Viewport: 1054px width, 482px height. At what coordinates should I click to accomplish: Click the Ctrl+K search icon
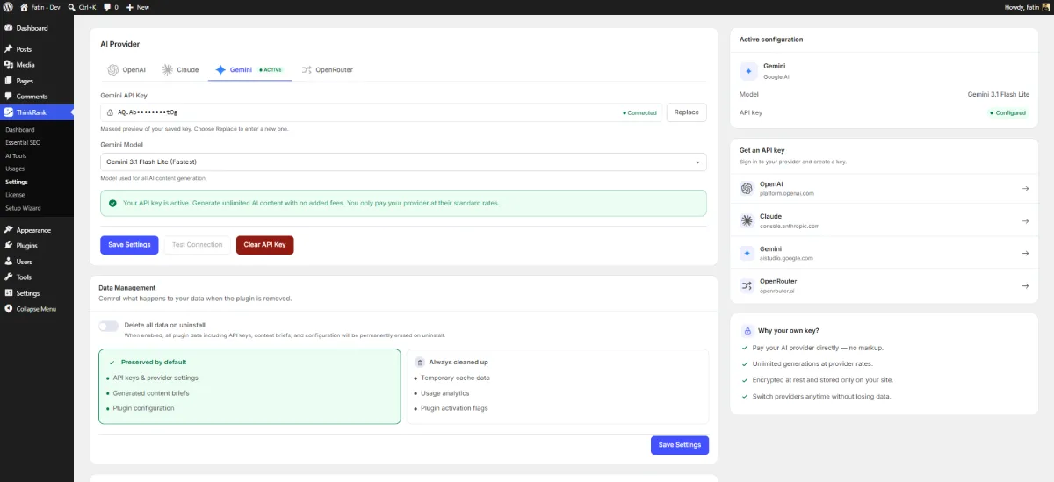[71, 7]
